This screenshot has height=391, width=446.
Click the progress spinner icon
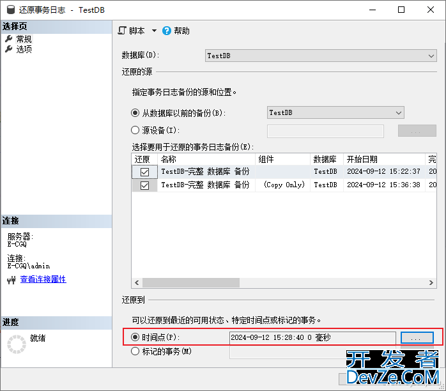(17, 344)
